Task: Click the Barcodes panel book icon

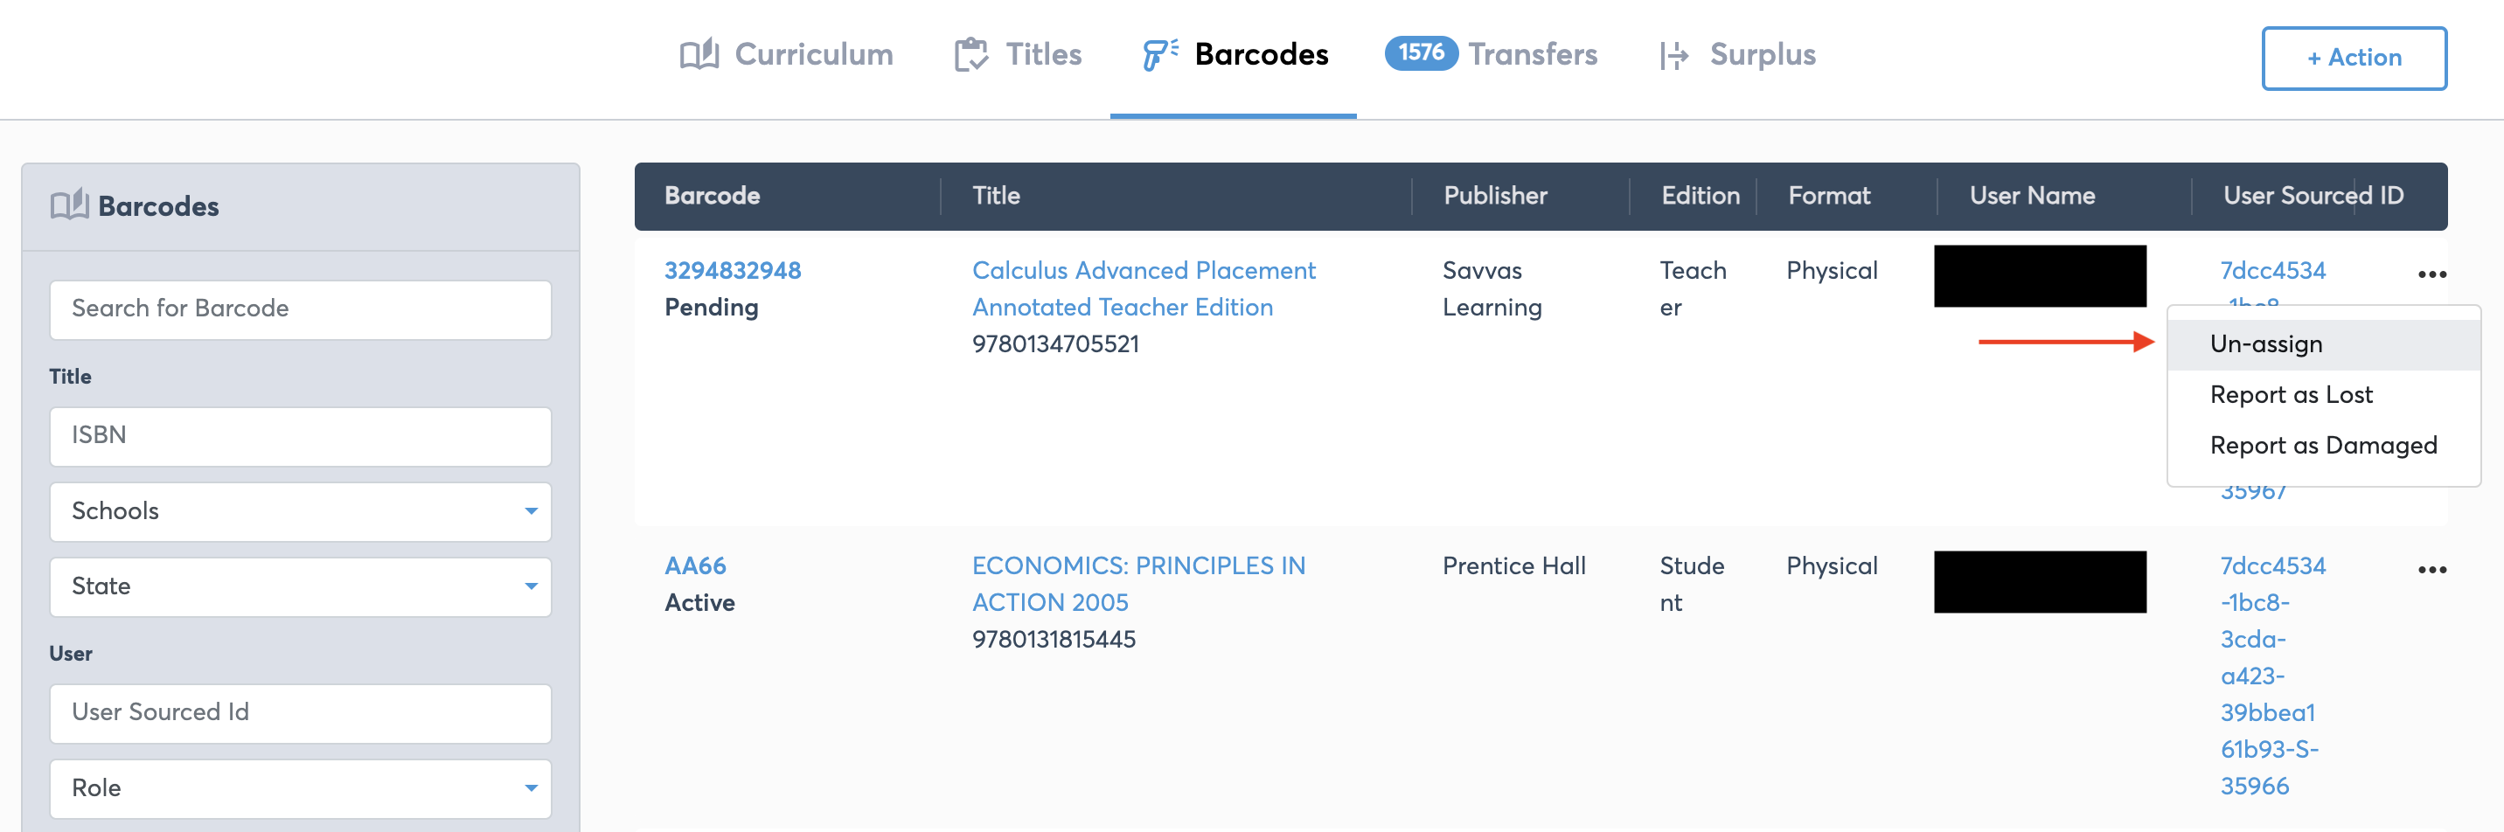Action: click(x=69, y=206)
